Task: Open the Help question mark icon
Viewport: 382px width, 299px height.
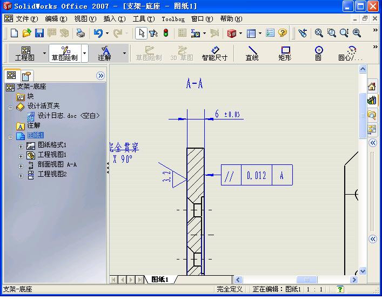Action: [x=283, y=33]
